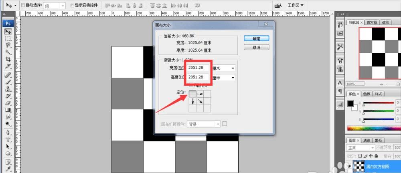This screenshot has width=401, height=173.
Task: Click the Go to Bridge icon
Action: [278, 5]
